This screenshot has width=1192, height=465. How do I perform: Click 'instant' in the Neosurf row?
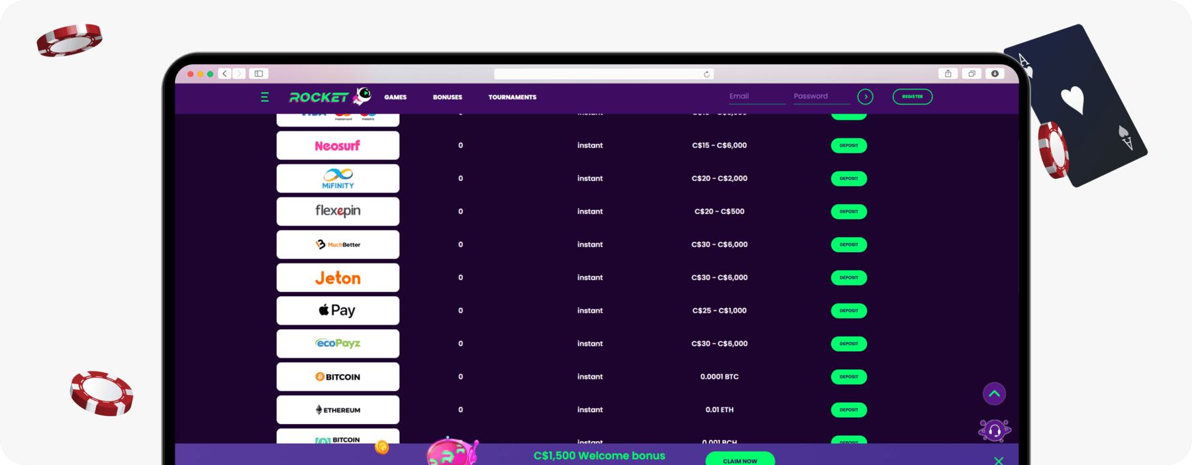(x=590, y=145)
